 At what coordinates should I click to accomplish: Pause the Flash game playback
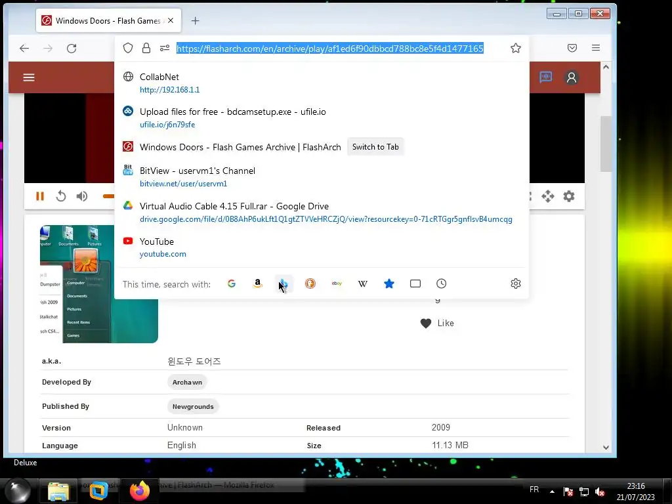[x=40, y=196]
